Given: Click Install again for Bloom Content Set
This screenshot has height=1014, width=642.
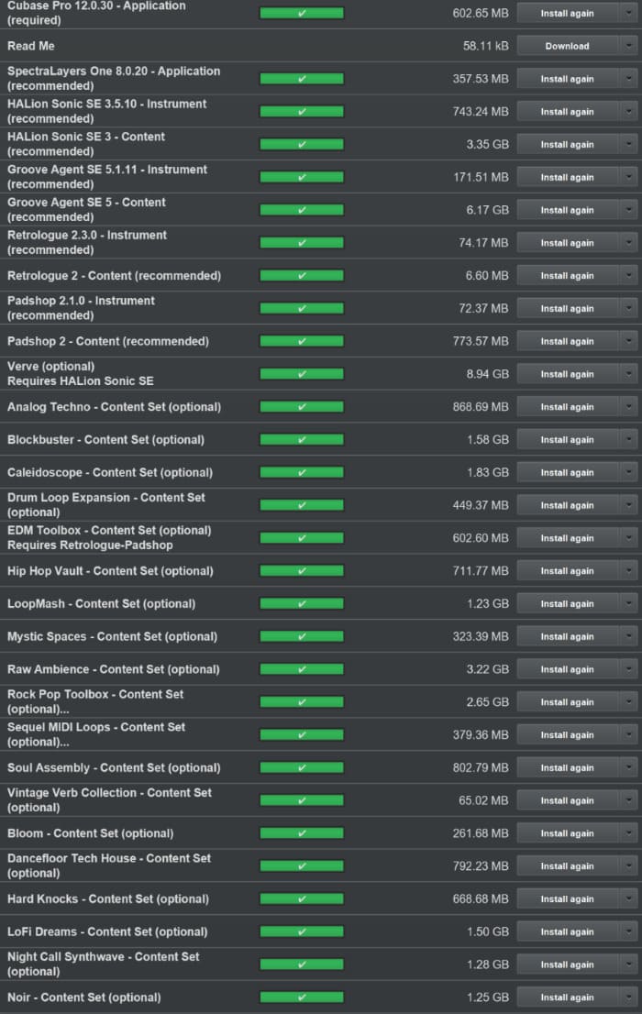Looking at the screenshot, I should coord(568,833).
